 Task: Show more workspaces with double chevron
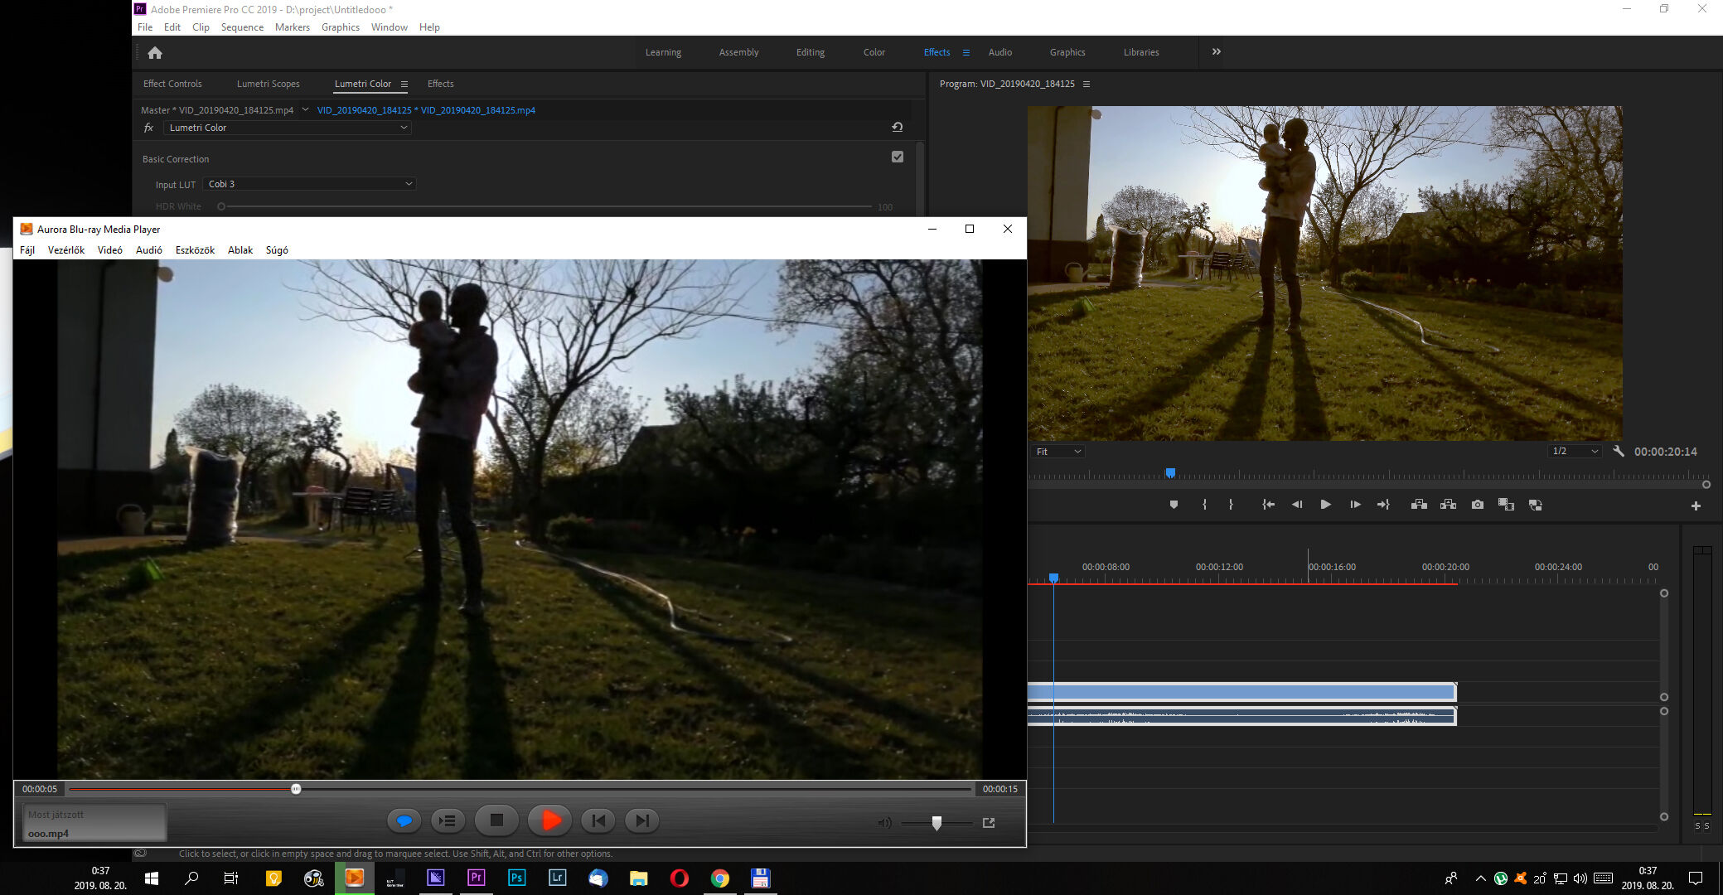[1216, 51]
